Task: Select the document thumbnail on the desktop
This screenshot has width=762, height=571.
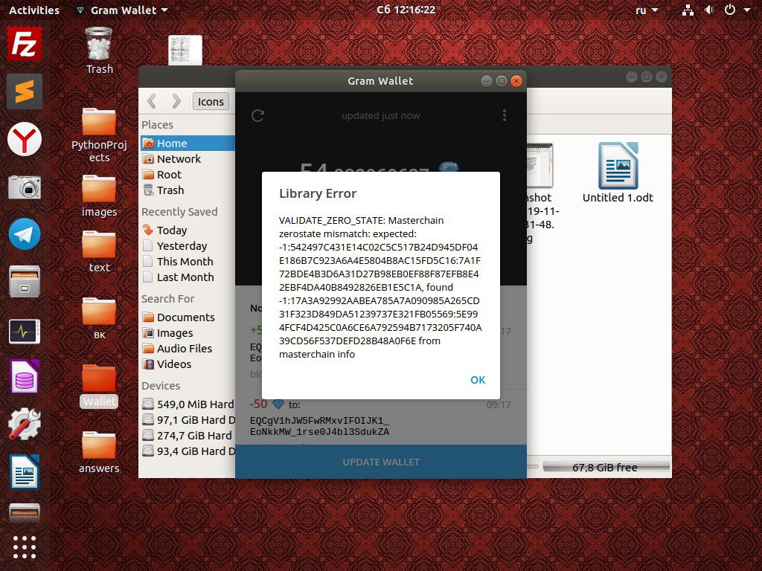Action: tap(185, 50)
